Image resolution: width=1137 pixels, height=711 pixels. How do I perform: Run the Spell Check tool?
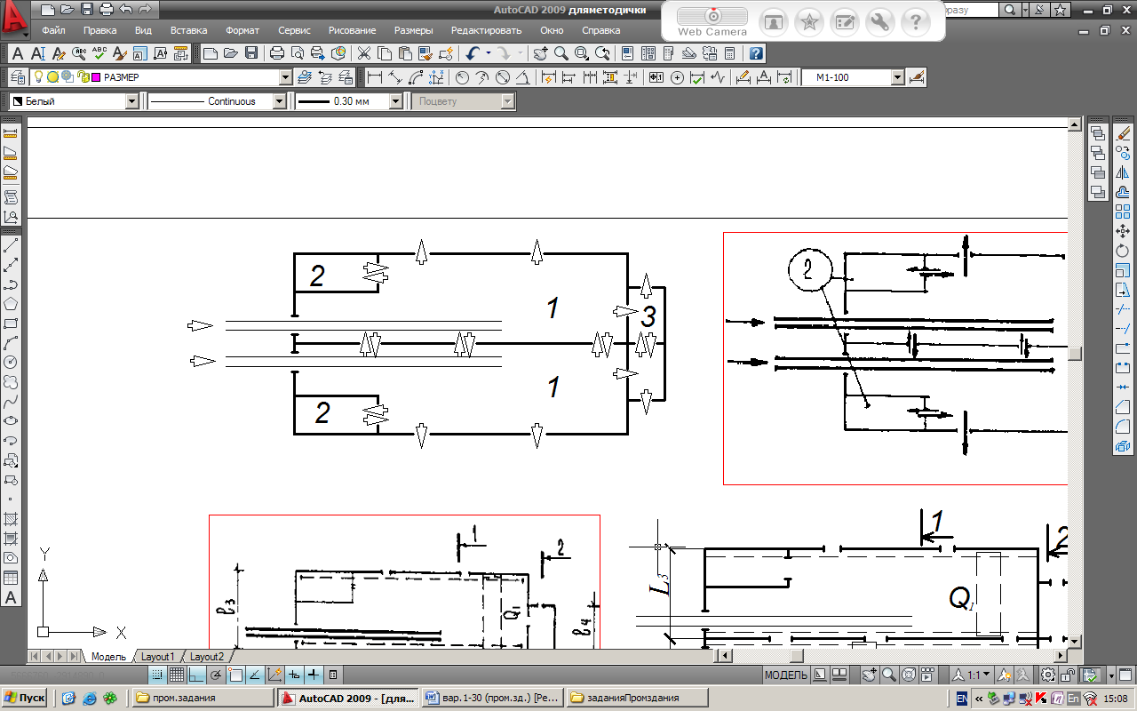click(x=99, y=53)
